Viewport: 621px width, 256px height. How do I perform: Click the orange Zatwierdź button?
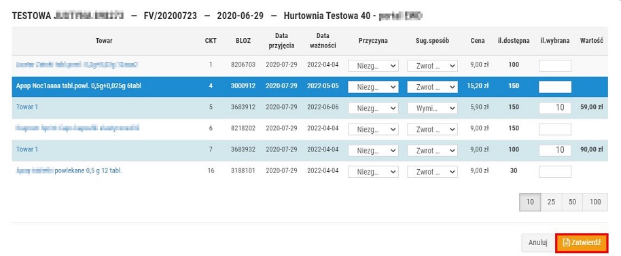click(x=582, y=243)
